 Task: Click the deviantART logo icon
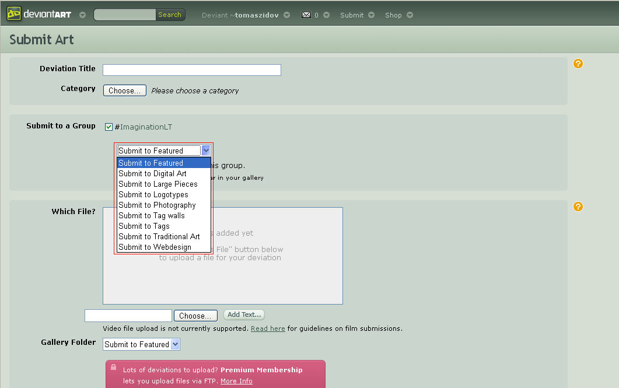(x=14, y=14)
